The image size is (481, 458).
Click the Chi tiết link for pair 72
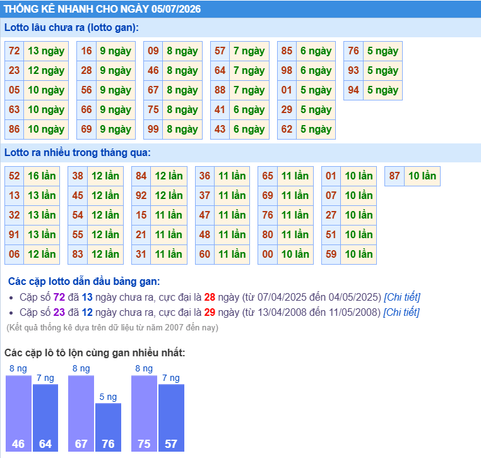coord(402,297)
